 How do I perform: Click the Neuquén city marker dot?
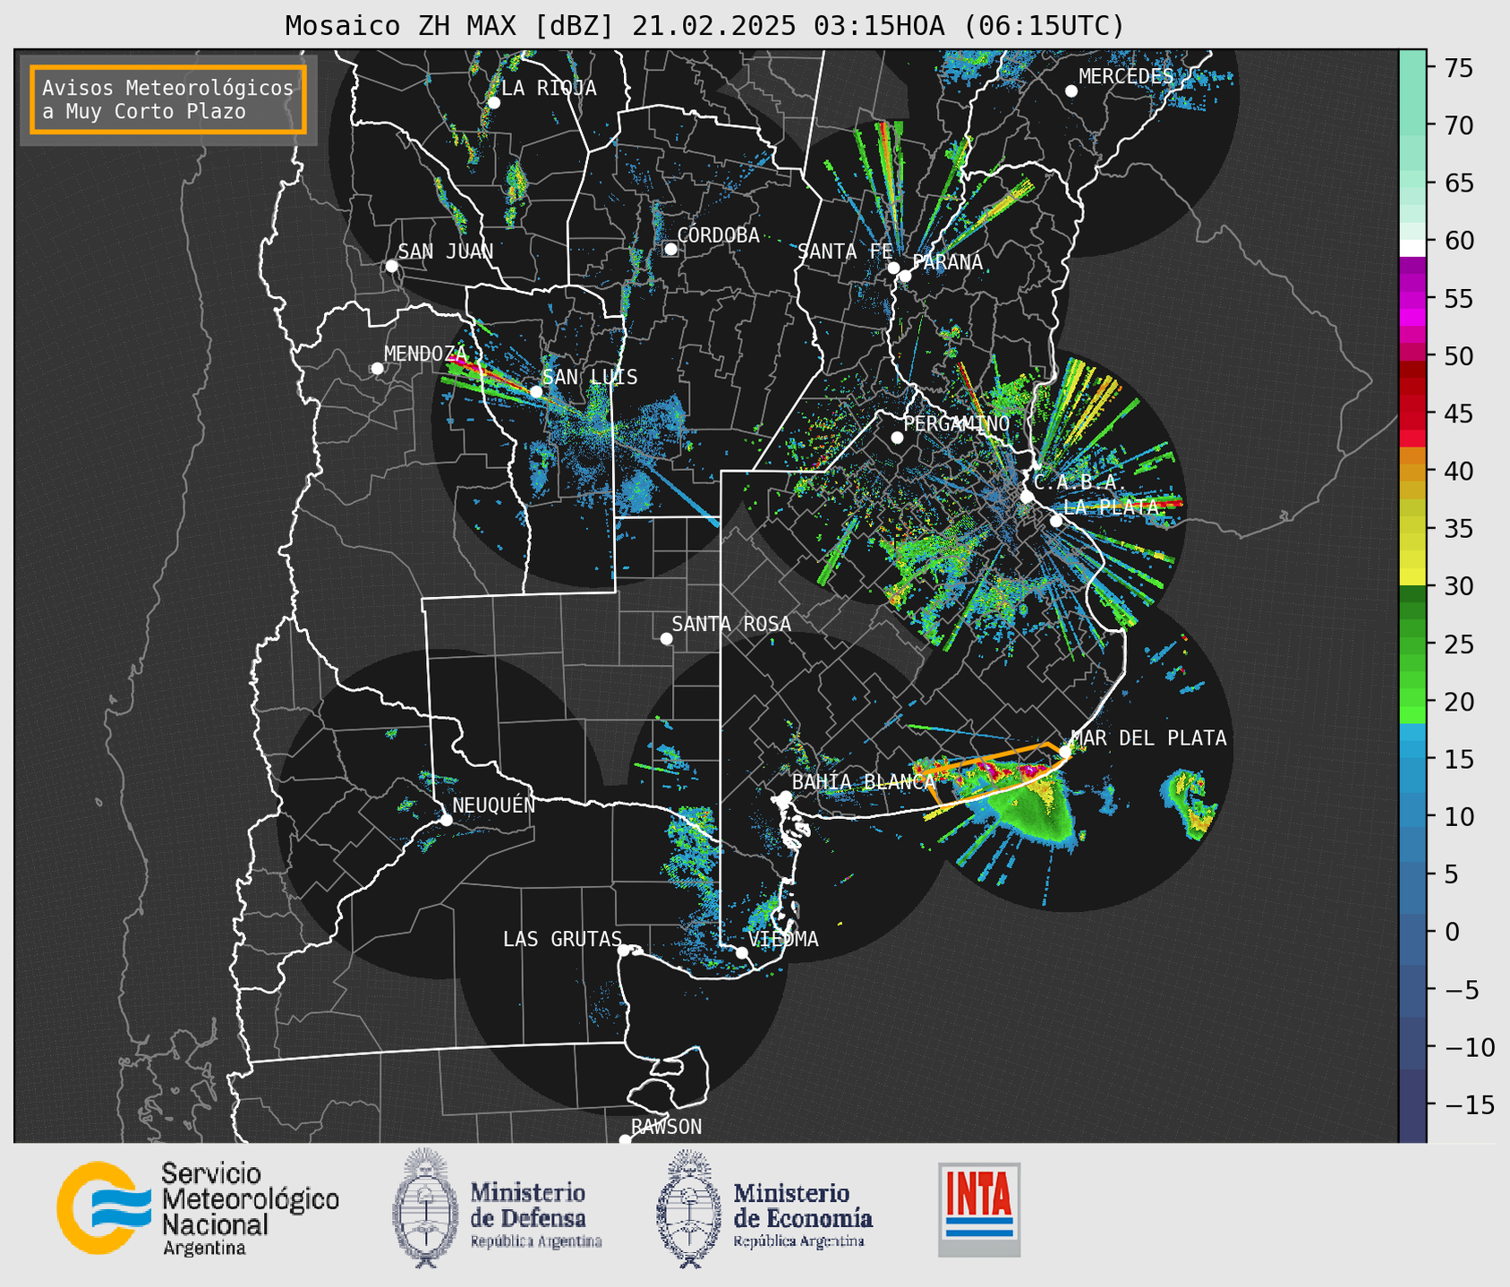[446, 819]
